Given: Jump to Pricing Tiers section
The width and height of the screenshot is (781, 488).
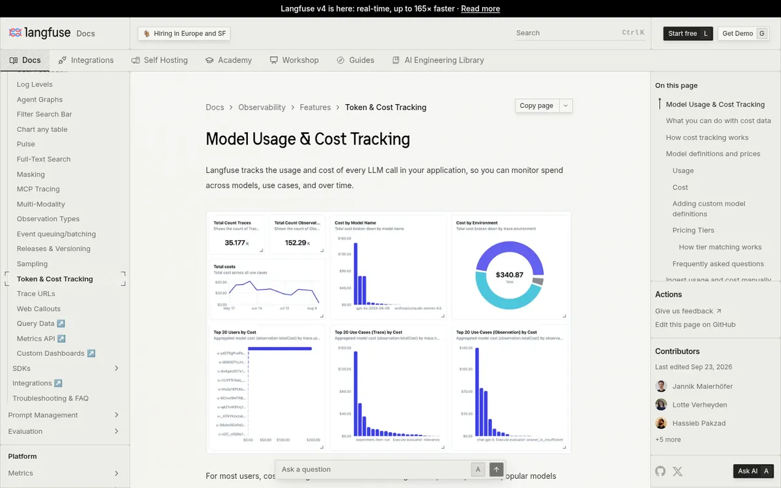Looking at the screenshot, I should (x=693, y=230).
